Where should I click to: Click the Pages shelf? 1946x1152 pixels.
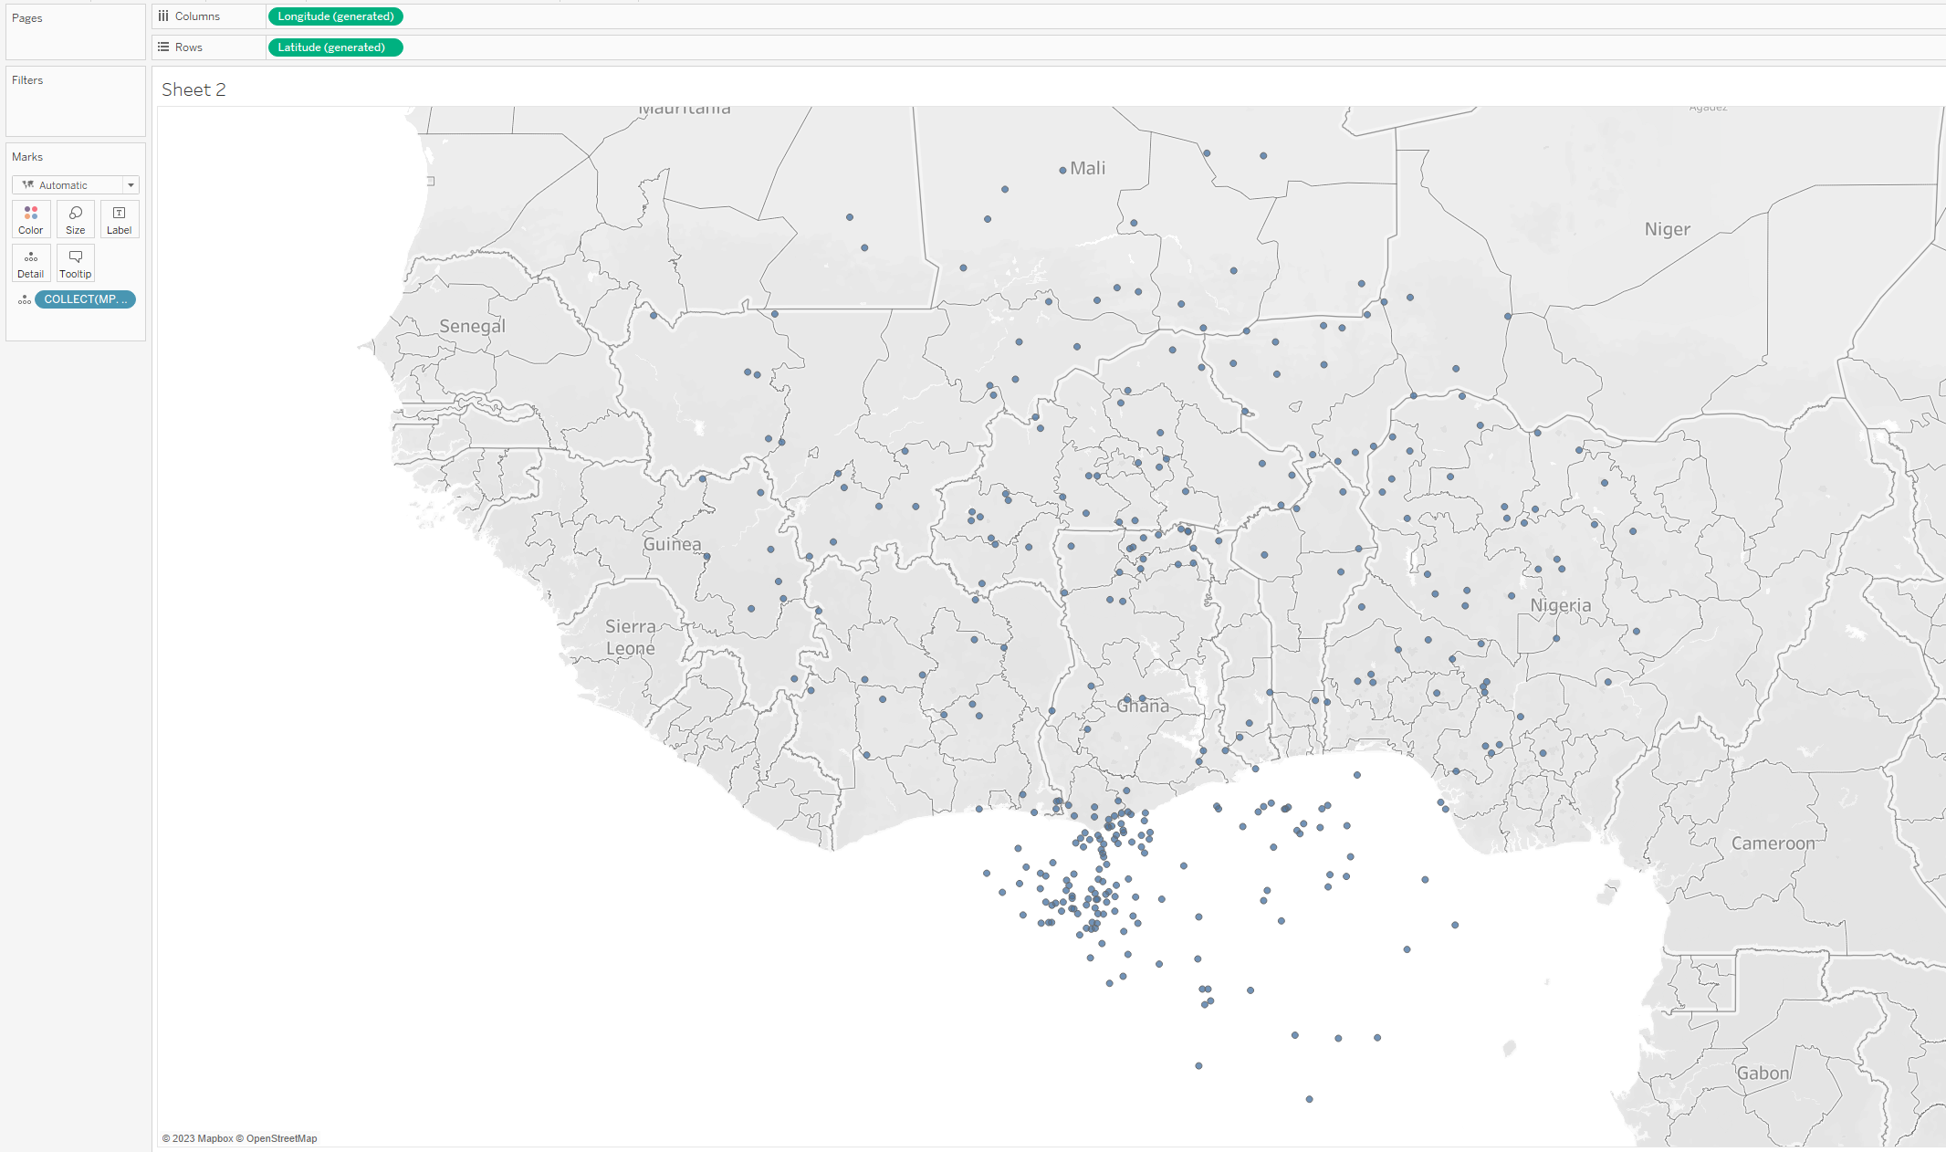75,37
